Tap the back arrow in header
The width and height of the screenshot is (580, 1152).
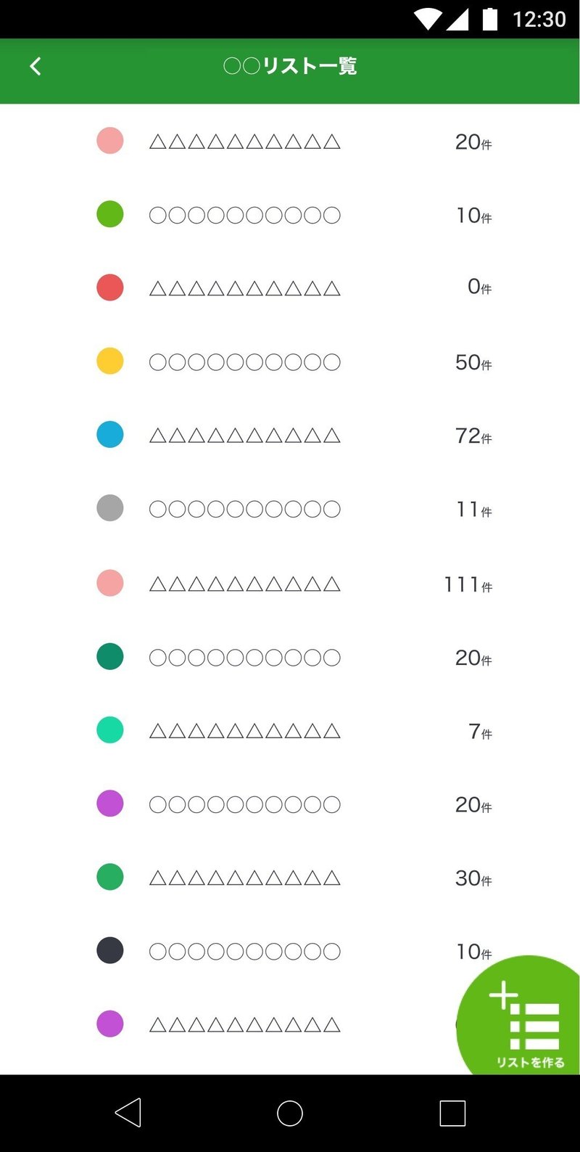click(x=36, y=67)
